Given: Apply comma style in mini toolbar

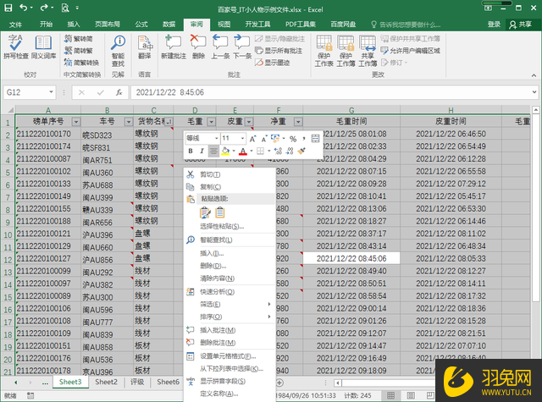Looking at the screenshot, I should (x=304, y=139).
